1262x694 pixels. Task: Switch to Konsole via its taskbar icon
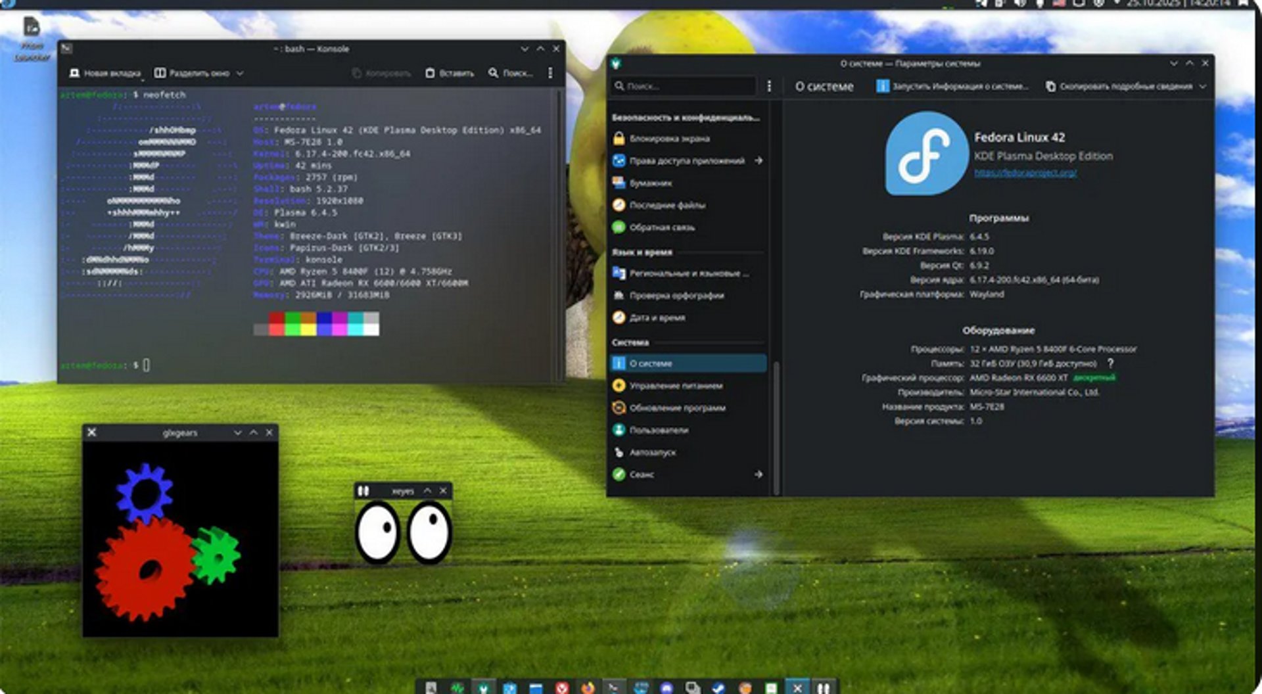[x=613, y=687]
